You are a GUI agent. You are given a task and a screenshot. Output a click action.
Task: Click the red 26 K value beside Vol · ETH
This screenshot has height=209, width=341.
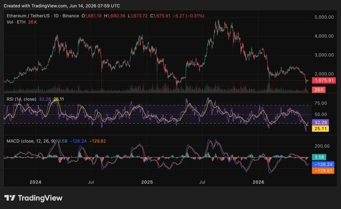coord(32,22)
